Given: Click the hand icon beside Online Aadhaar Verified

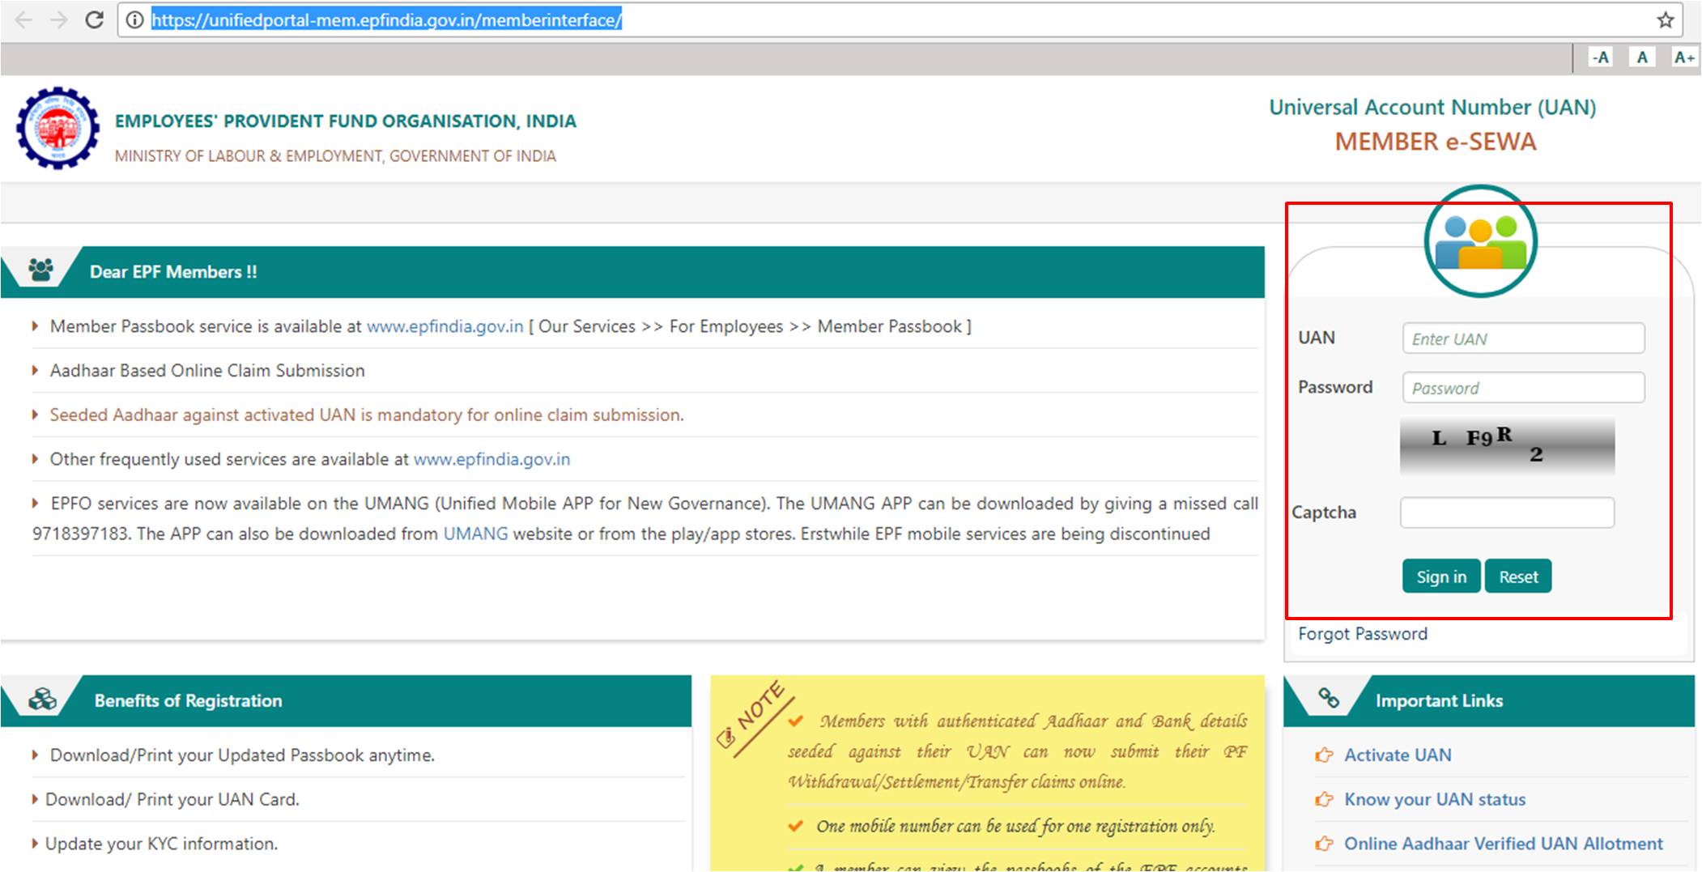Looking at the screenshot, I should click(x=1324, y=844).
